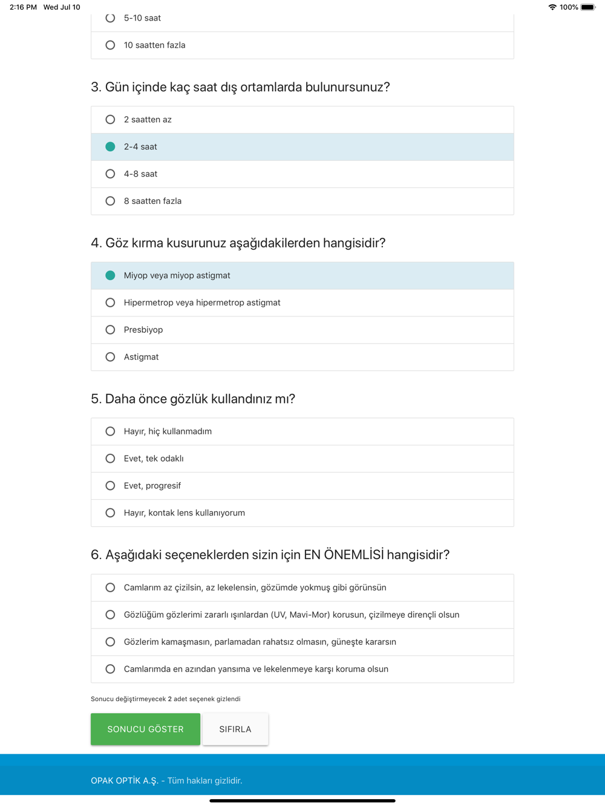
Task: Pick 'Gözlerim kamaşmasın' glare option
Action: click(x=110, y=642)
